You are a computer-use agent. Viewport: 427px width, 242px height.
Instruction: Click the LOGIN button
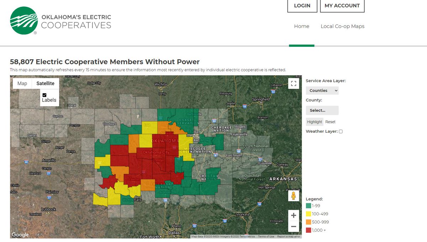point(302,6)
